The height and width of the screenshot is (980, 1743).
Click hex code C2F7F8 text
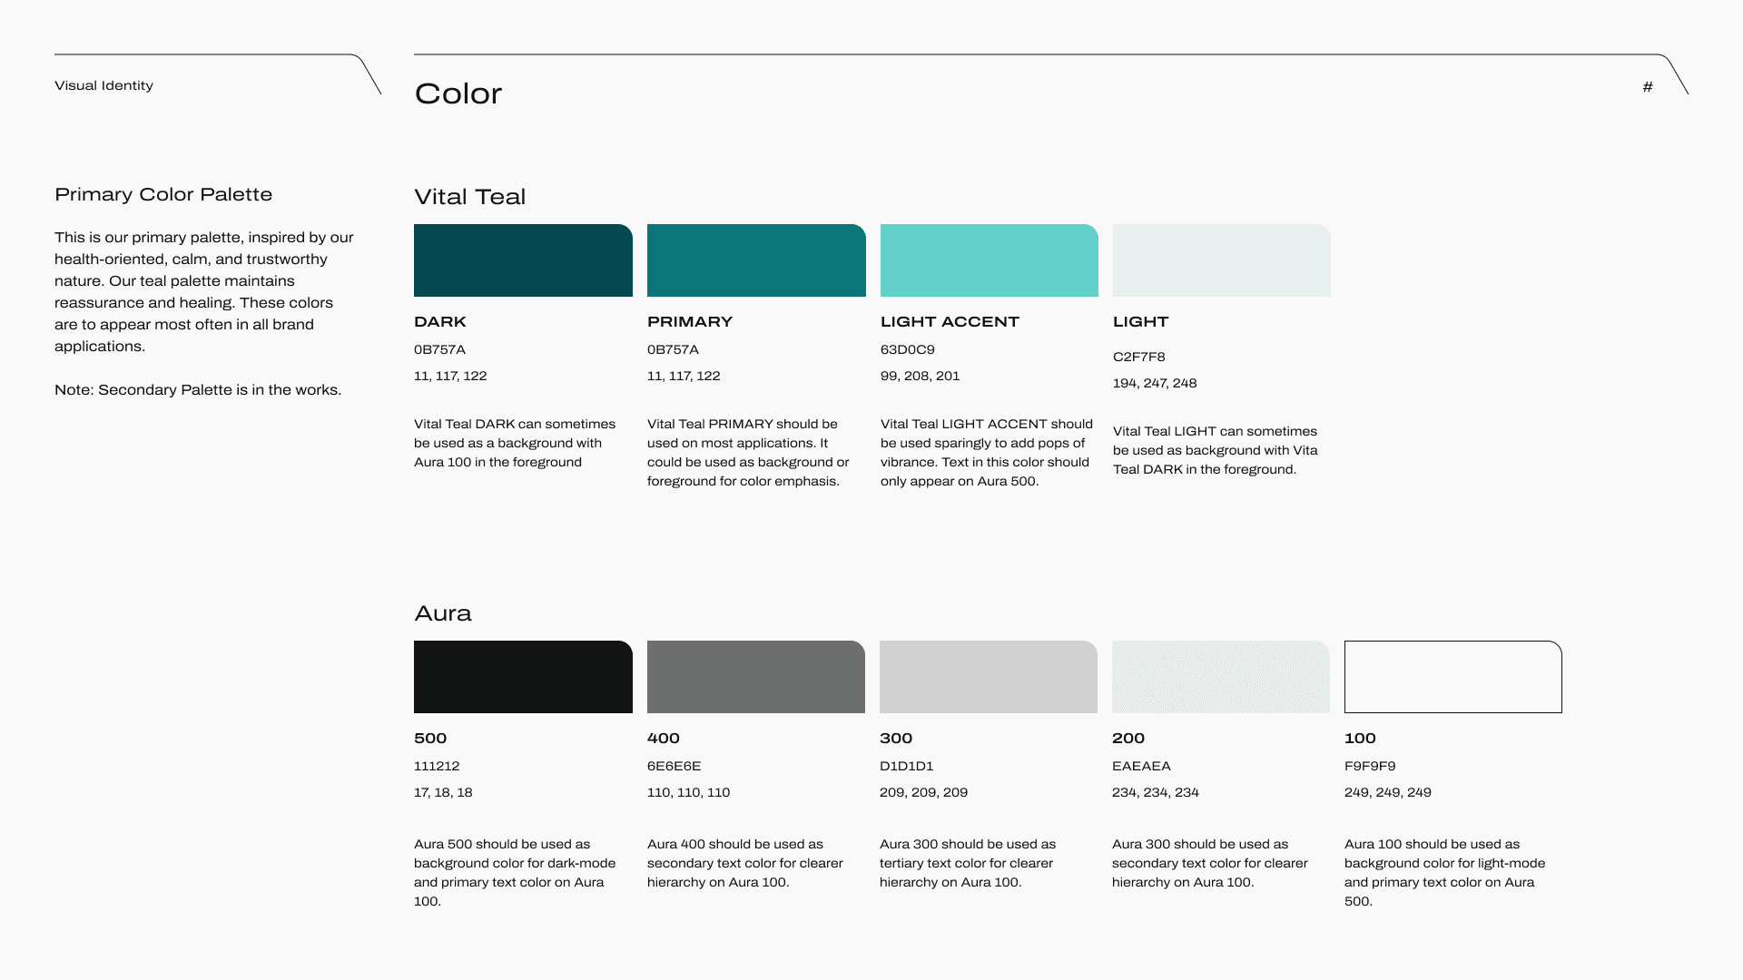(x=1138, y=357)
